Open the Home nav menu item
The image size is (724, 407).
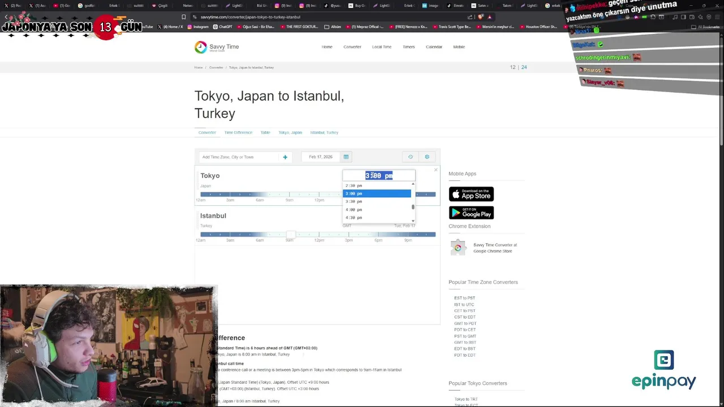pyautogui.click(x=327, y=47)
